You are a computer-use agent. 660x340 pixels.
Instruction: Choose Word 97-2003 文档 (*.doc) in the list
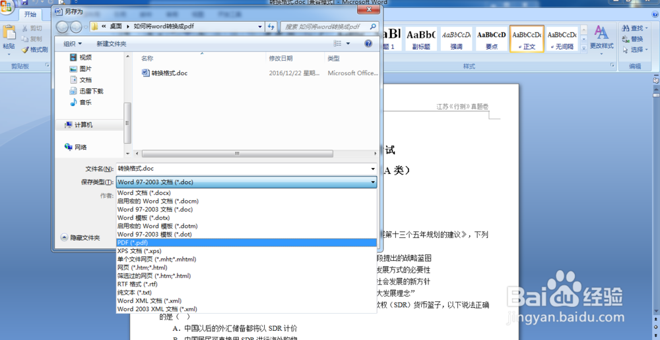[x=246, y=210]
